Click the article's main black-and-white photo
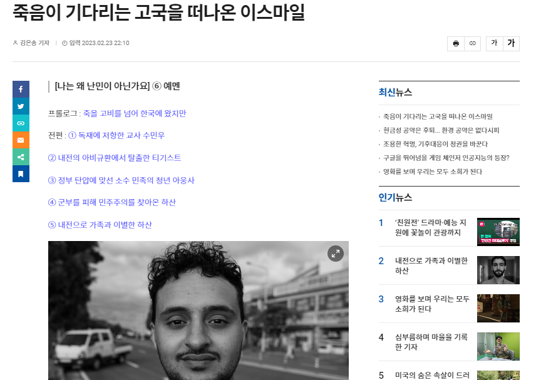 (x=198, y=311)
